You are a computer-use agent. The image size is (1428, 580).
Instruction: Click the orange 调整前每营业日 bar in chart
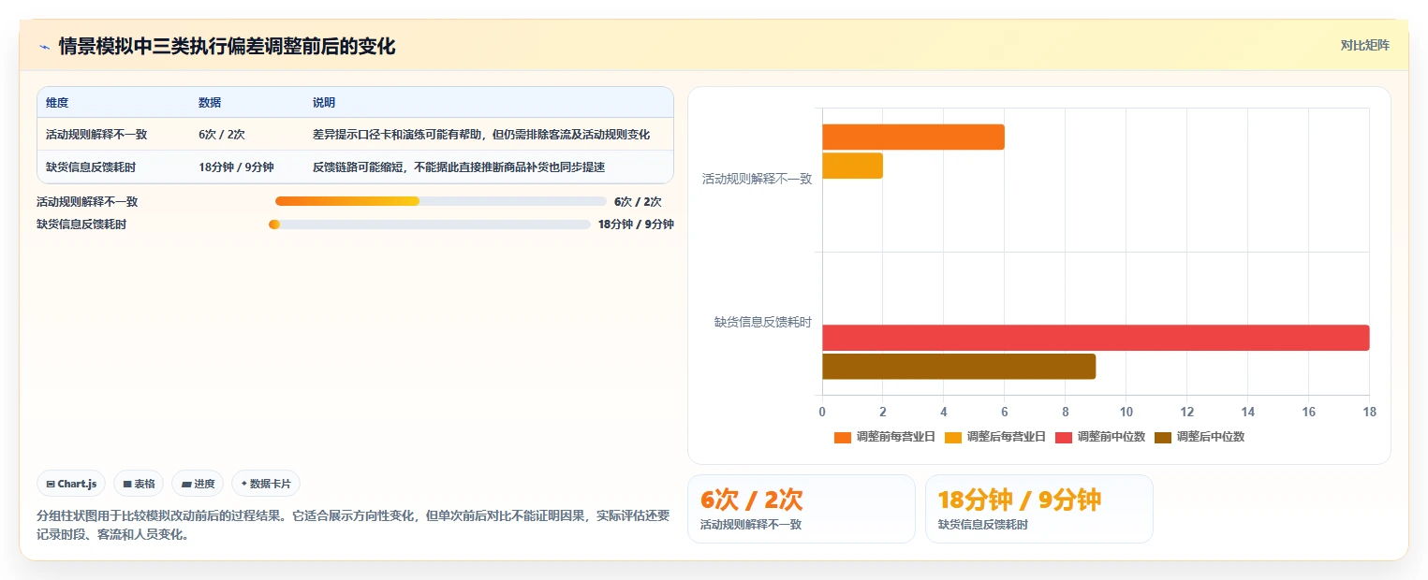point(913,138)
